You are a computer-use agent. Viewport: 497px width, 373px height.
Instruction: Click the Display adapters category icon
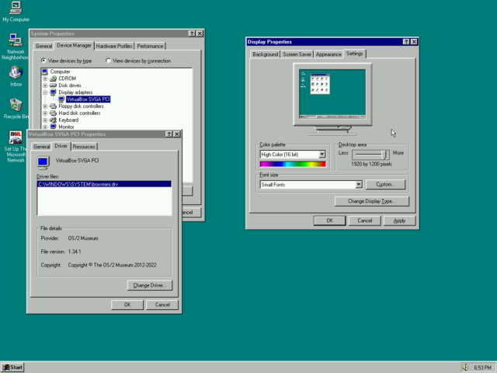54,92
